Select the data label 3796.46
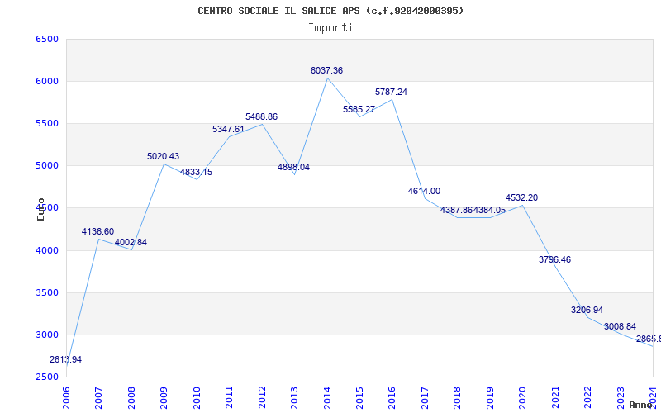This screenshot has width=661, height=413. click(x=554, y=260)
